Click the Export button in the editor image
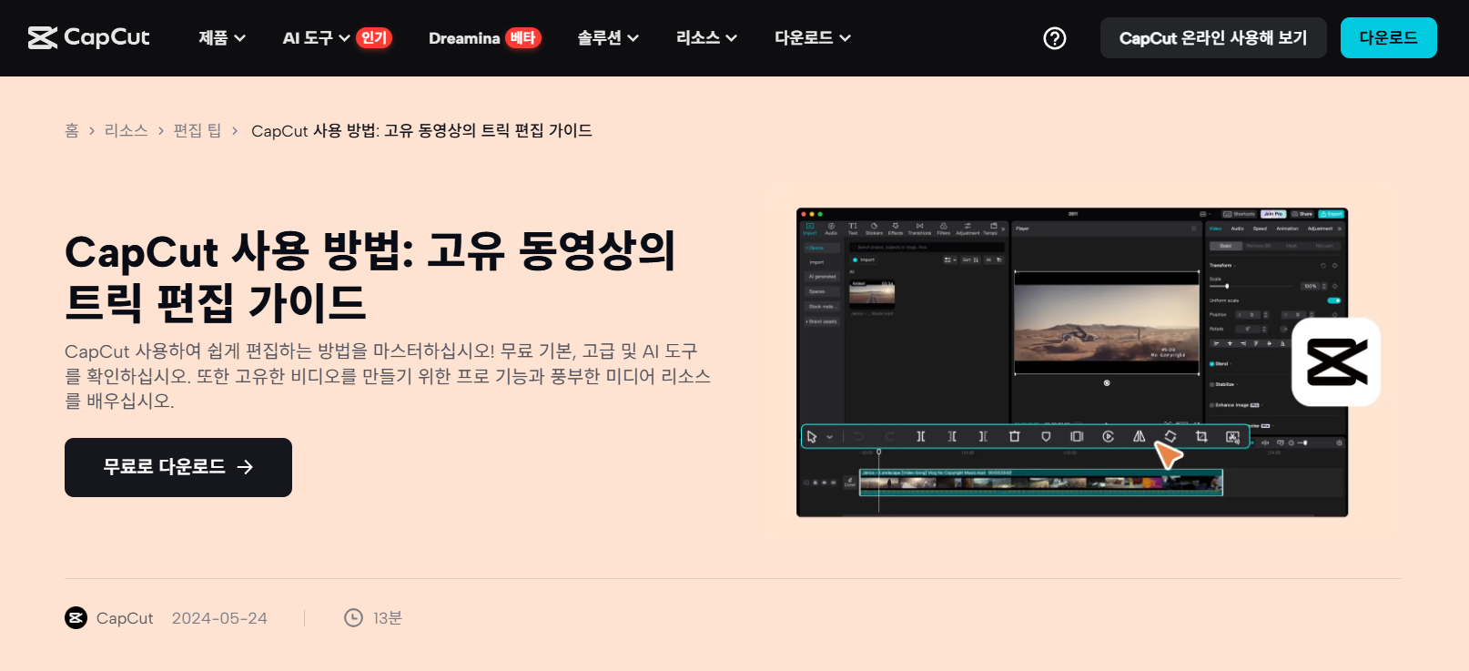Image resolution: width=1469 pixels, height=671 pixels. pyautogui.click(x=1332, y=214)
